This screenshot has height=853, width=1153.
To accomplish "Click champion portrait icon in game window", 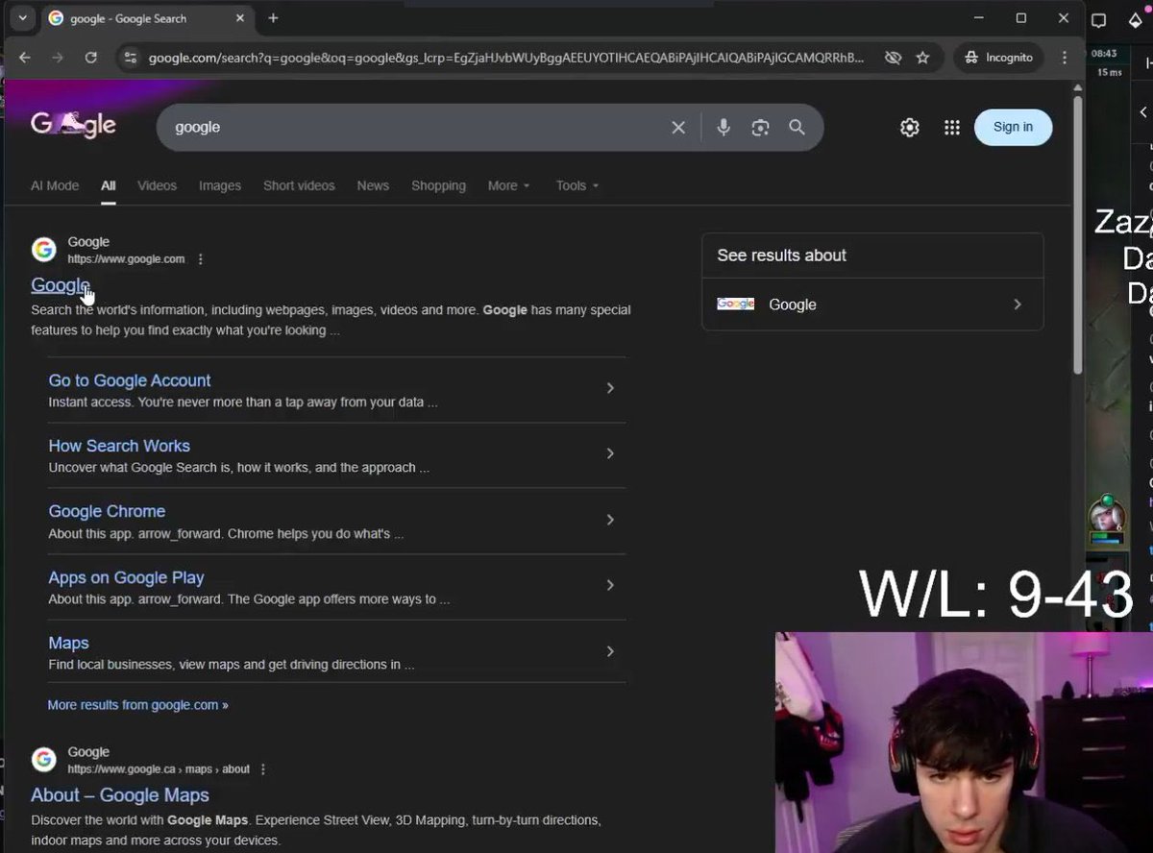I will click(1106, 517).
